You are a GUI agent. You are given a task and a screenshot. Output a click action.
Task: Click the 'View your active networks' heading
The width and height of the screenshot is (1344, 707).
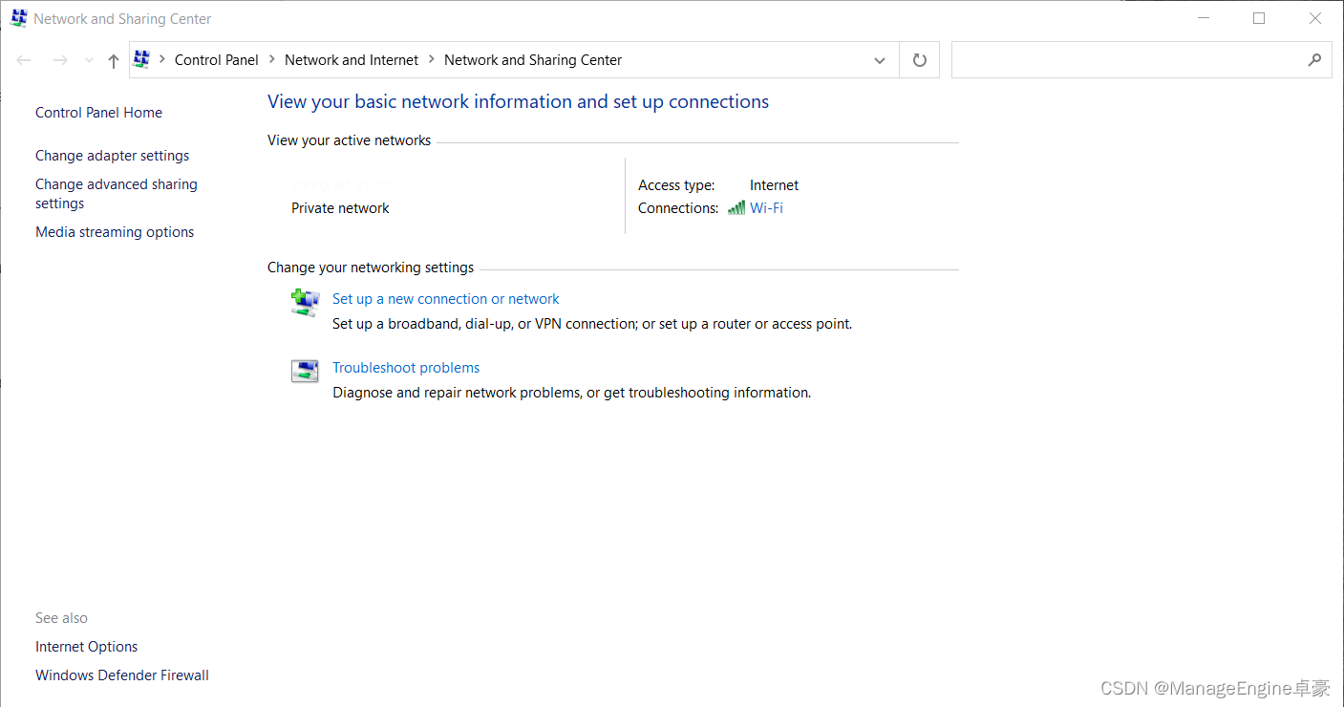[x=349, y=140]
